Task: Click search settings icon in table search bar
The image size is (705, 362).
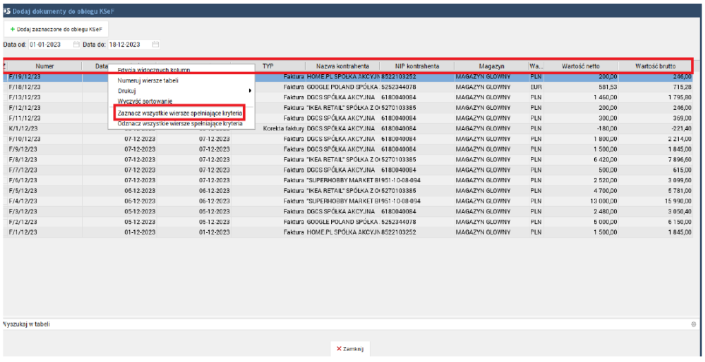Action: click(x=693, y=324)
